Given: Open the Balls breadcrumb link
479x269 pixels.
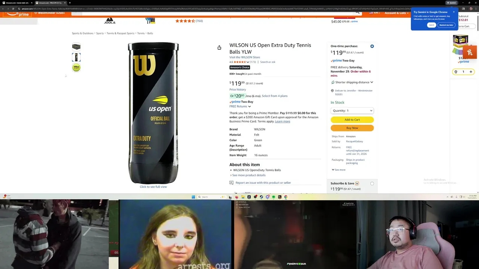Looking at the screenshot, I should point(150,33).
